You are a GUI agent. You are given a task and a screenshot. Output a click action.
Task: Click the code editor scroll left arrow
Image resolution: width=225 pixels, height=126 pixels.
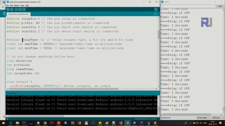click(x=7, y=89)
